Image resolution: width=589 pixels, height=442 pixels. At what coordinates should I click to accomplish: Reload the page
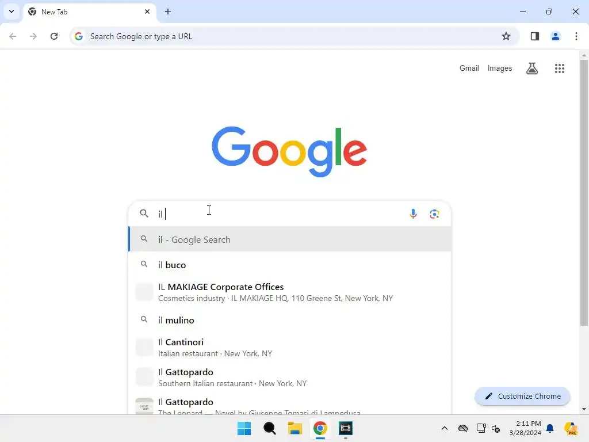[x=54, y=36]
